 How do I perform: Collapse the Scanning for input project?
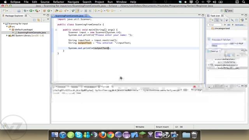4,23
